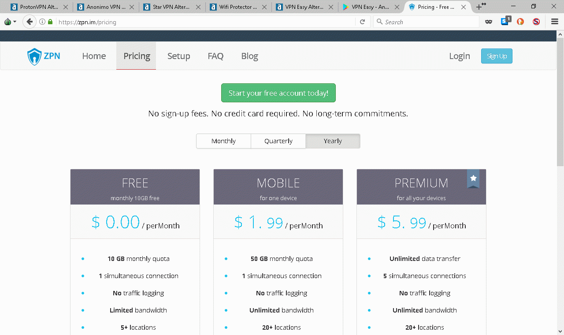Viewport: 564px width, 335px height.
Task: Click the $ 1.99 price
Action: 259,222
